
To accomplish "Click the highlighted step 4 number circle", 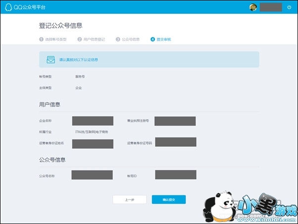I will (x=152, y=39).
